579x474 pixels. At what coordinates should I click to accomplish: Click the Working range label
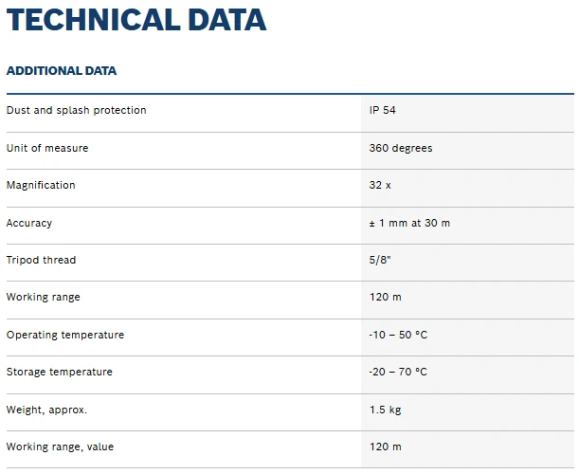[x=44, y=297]
